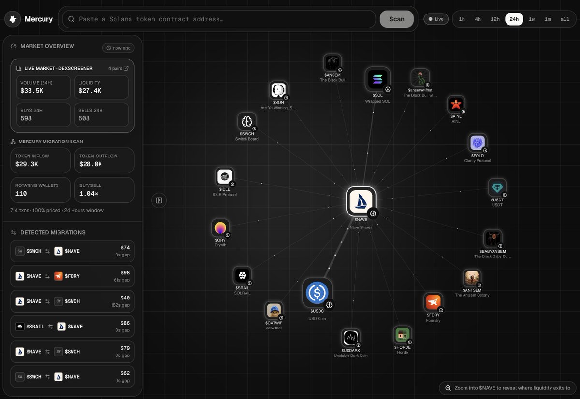Click the Buys 24H 598 card
Screen dimensions: 580x399
[x=43, y=114]
